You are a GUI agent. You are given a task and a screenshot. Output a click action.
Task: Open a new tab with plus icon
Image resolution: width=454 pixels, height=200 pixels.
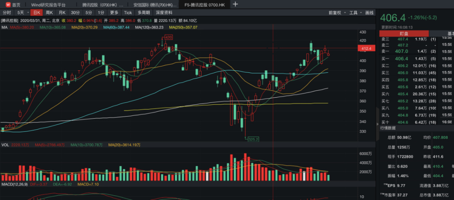pyautogui.click(x=235, y=5)
